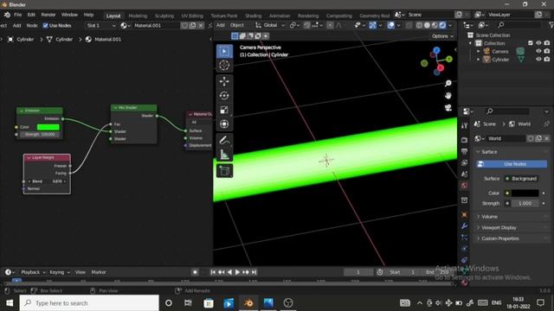Image resolution: width=554 pixels, height=311 pixels.
Task: Hide the Cylinder in viewport via eye
Action: (x=538, y=60)
